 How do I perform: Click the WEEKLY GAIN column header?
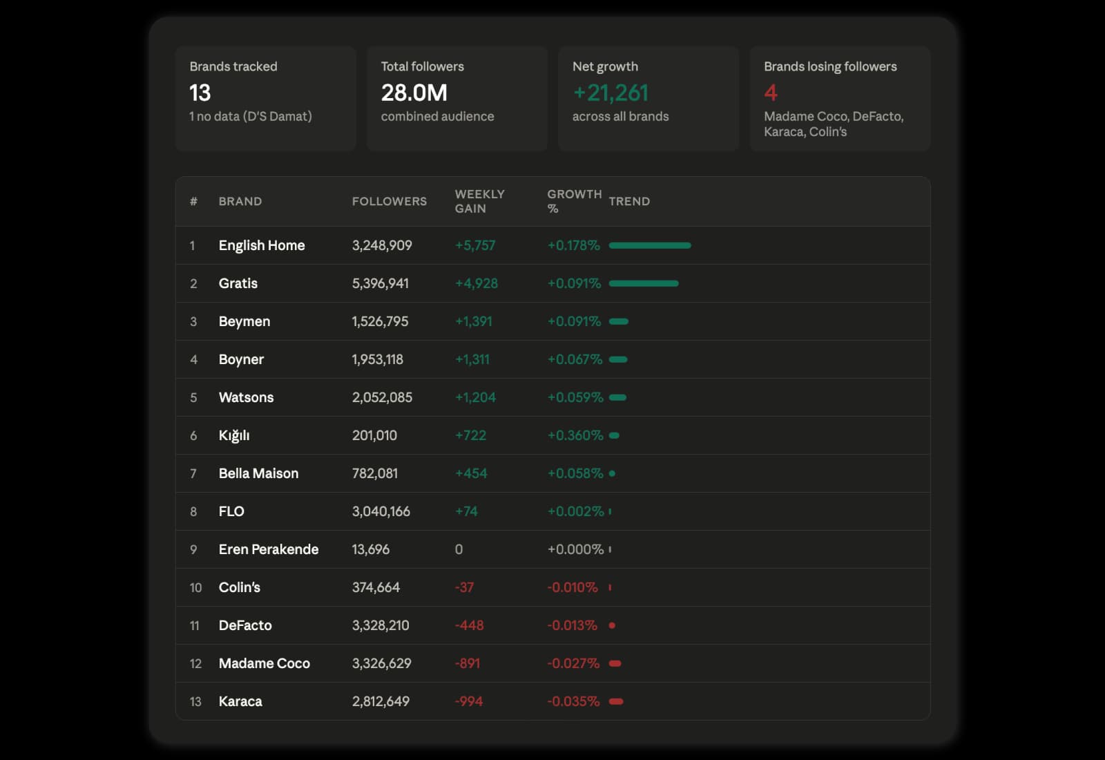click(x=479, y=201)
